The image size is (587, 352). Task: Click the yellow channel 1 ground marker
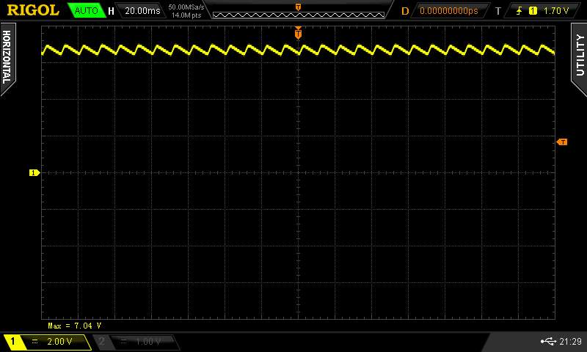(x=34, y=172)
